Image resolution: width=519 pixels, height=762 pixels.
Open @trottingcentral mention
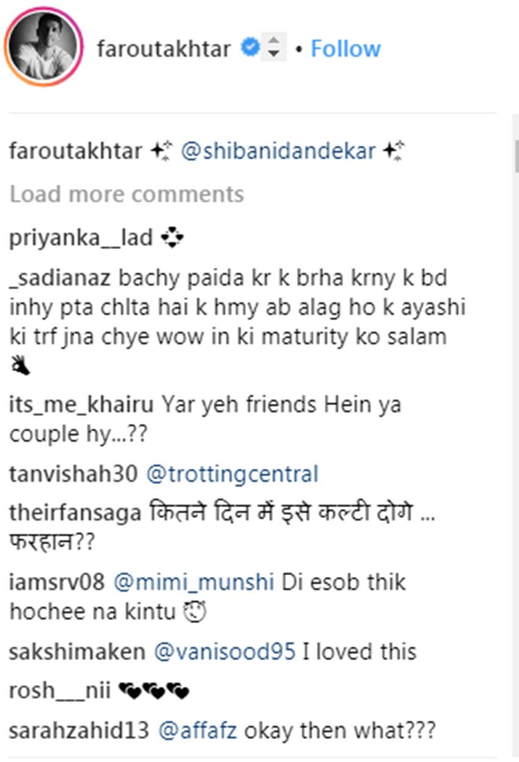(233, 474)
